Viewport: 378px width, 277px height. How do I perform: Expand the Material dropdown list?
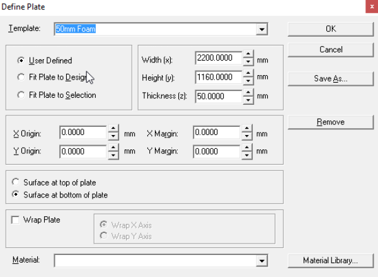coord(262,261)
